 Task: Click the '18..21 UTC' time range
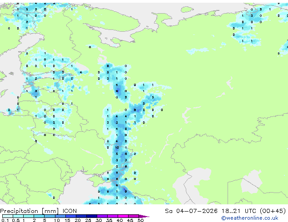point(239,211)
